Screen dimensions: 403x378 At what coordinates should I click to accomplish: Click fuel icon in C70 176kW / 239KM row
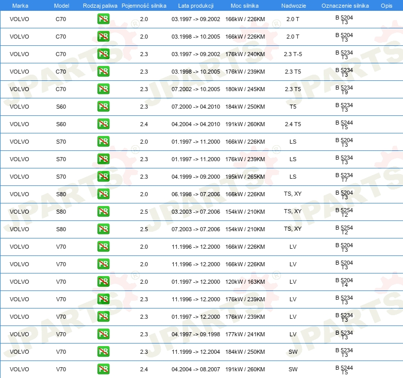[103, 72]
